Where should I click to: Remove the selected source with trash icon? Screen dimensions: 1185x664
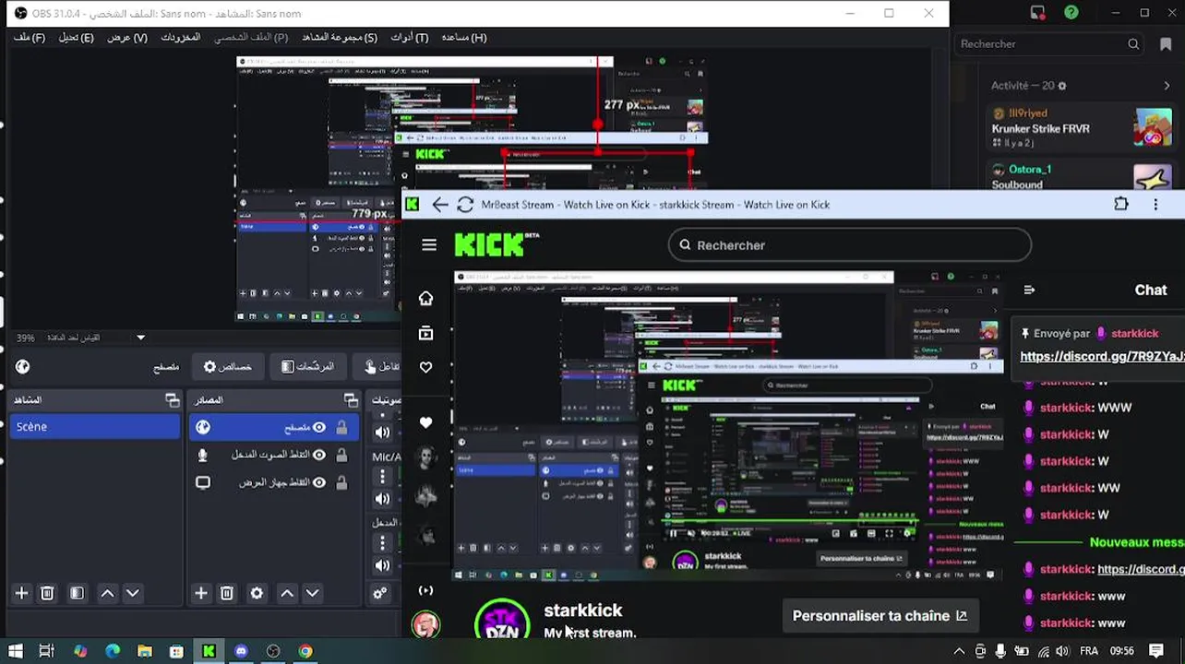click(x=226, y=593)
